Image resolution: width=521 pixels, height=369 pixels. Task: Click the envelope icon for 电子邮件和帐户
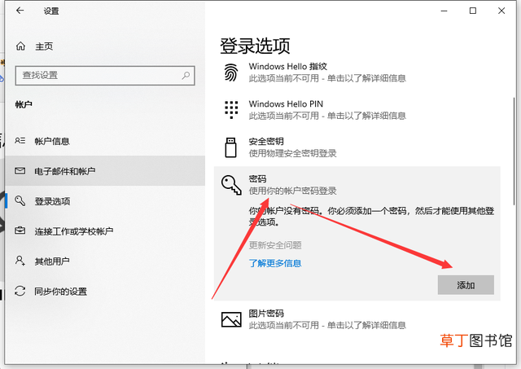(x=20, y=171)
